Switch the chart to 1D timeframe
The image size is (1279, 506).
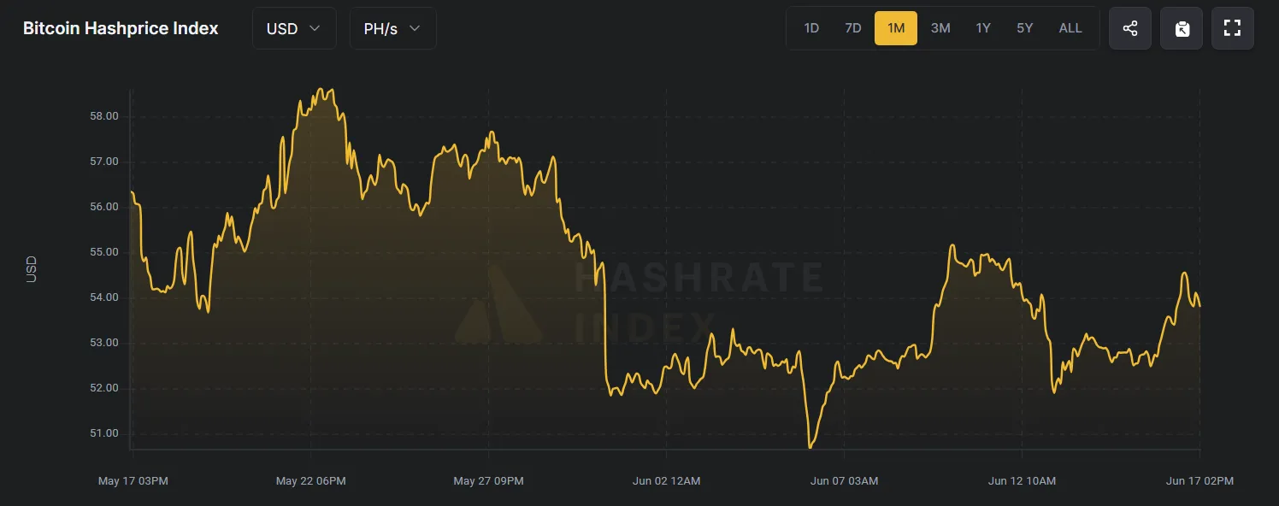tap(810, 27)
